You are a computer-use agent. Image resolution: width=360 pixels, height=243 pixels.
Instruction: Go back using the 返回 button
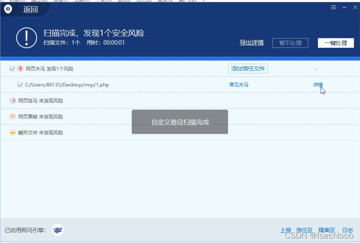[x=30, y=9]
